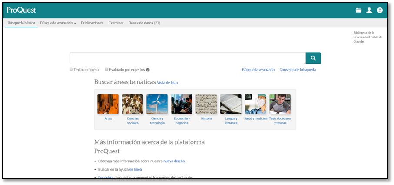Select the Ciencia y tecnología wind turbine thumbnail
Image resolution: width=394 pixels, height=185 pixels.
coord(157,104)
